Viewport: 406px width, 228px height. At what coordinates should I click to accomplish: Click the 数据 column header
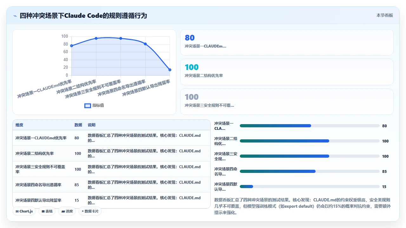[78, 125]
